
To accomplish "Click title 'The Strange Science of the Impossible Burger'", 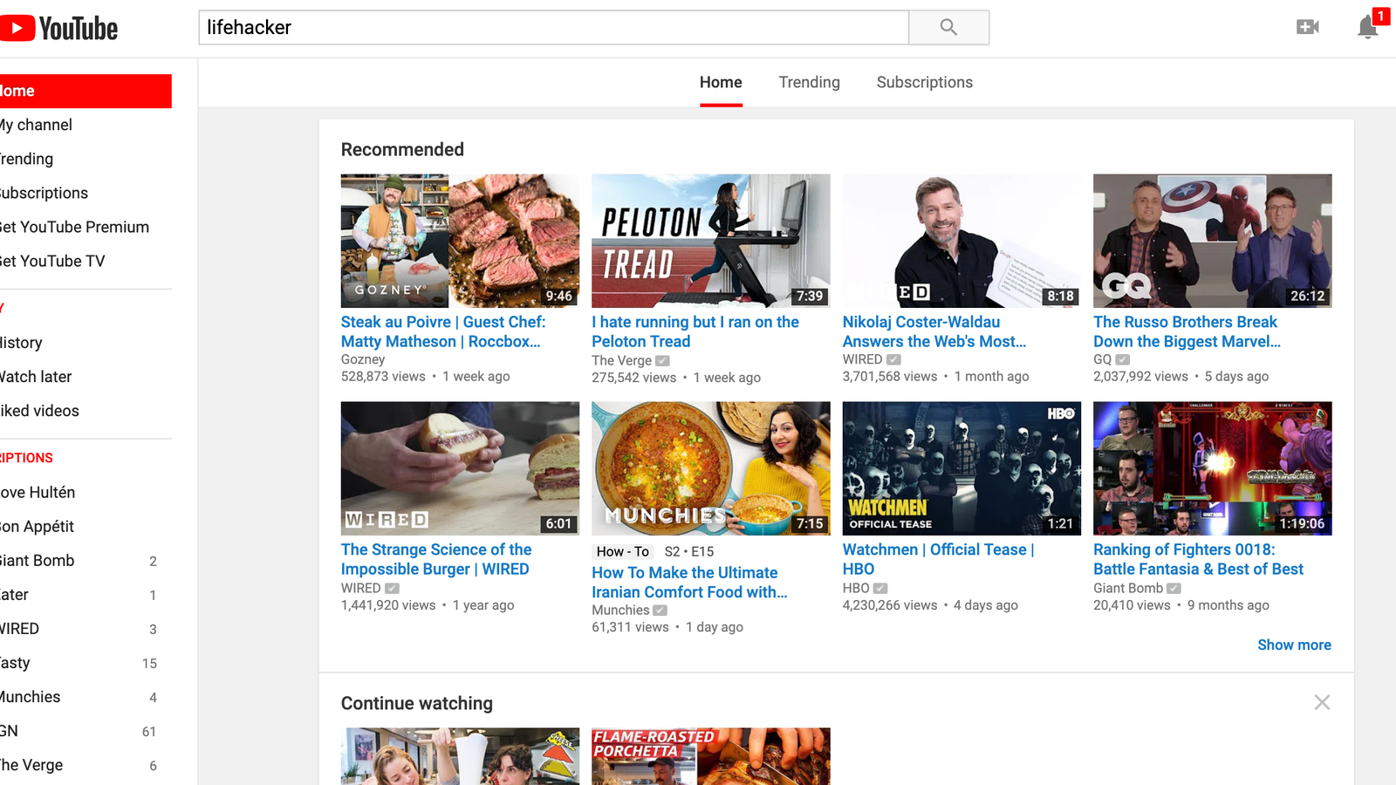I will (x=436, y=559).
